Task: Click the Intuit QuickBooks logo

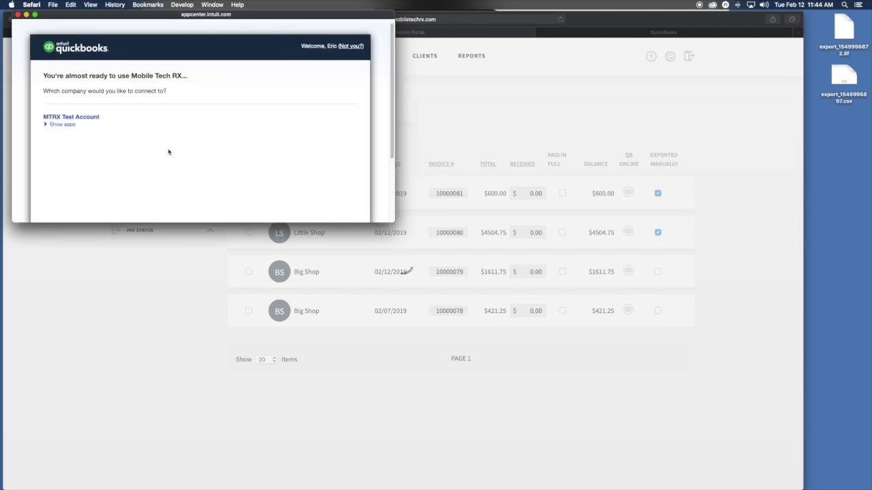Action: tap(76, 47)
